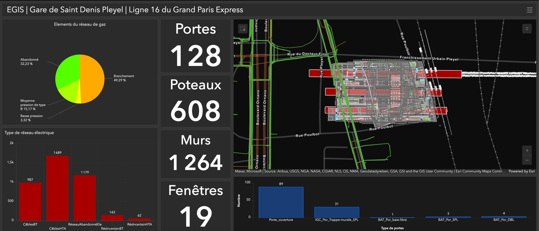Expand the map options chevron

pyautogui.click(x=527, y=29)
